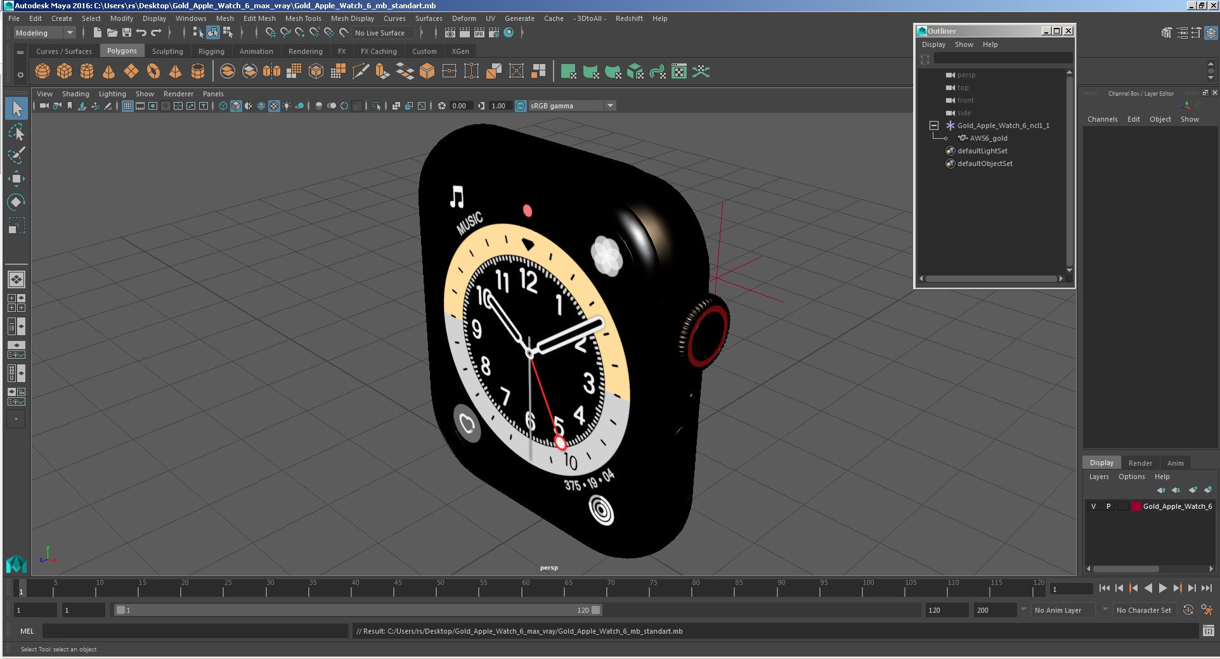Activate the Select tool arrow in the toolbox
1220x659 pixels.
16,109
